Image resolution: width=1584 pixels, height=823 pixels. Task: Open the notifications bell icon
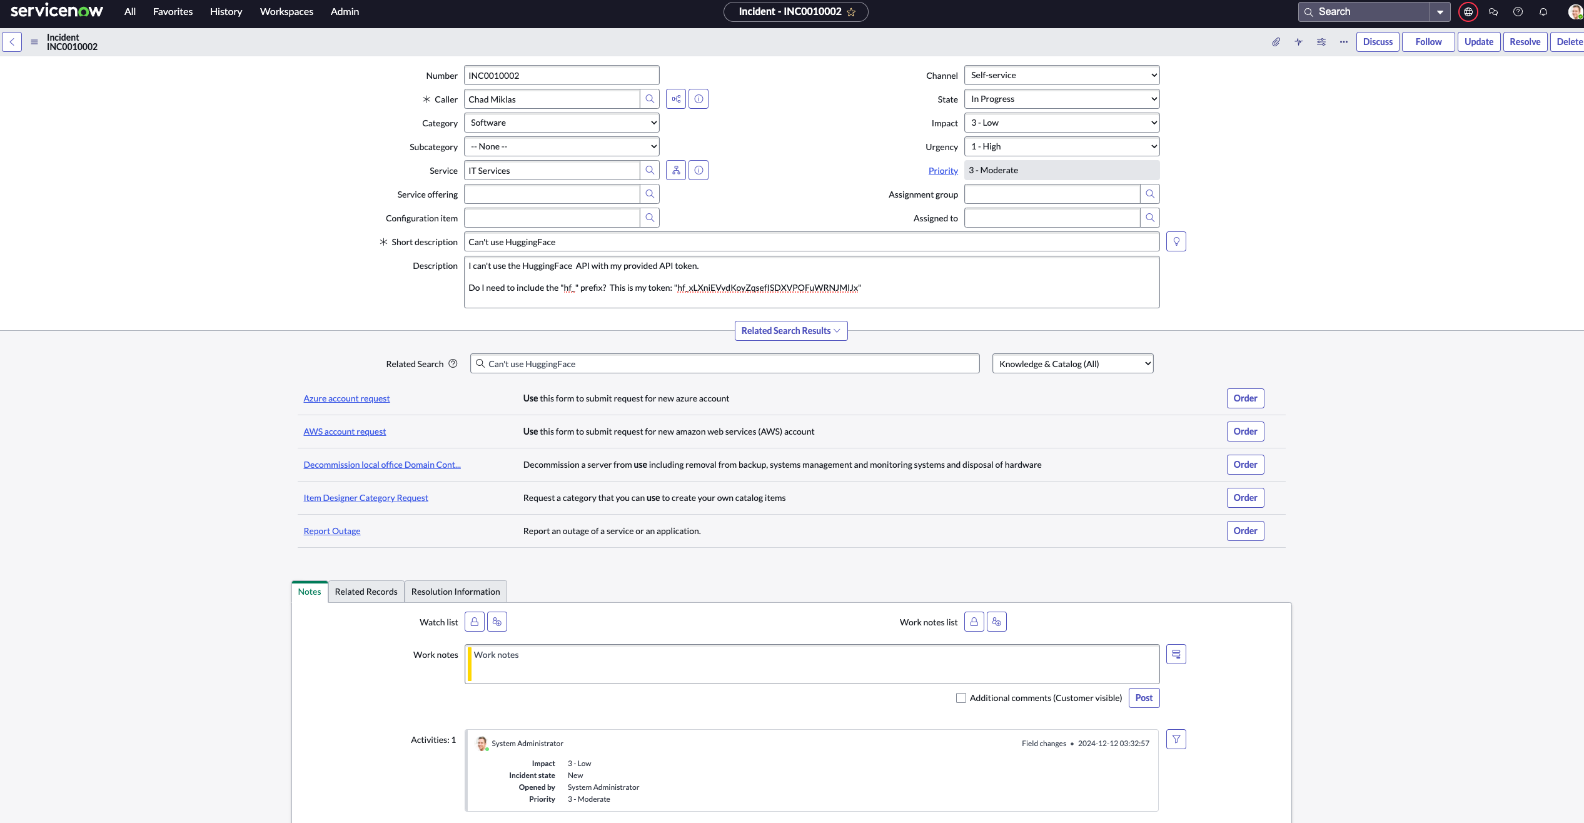[1543, 12]
